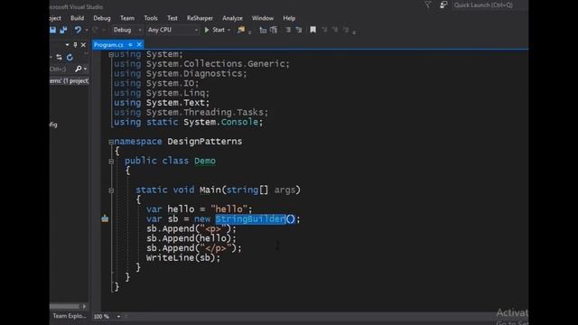Click the greyed-out Redo icon

(x=95, y=30)
